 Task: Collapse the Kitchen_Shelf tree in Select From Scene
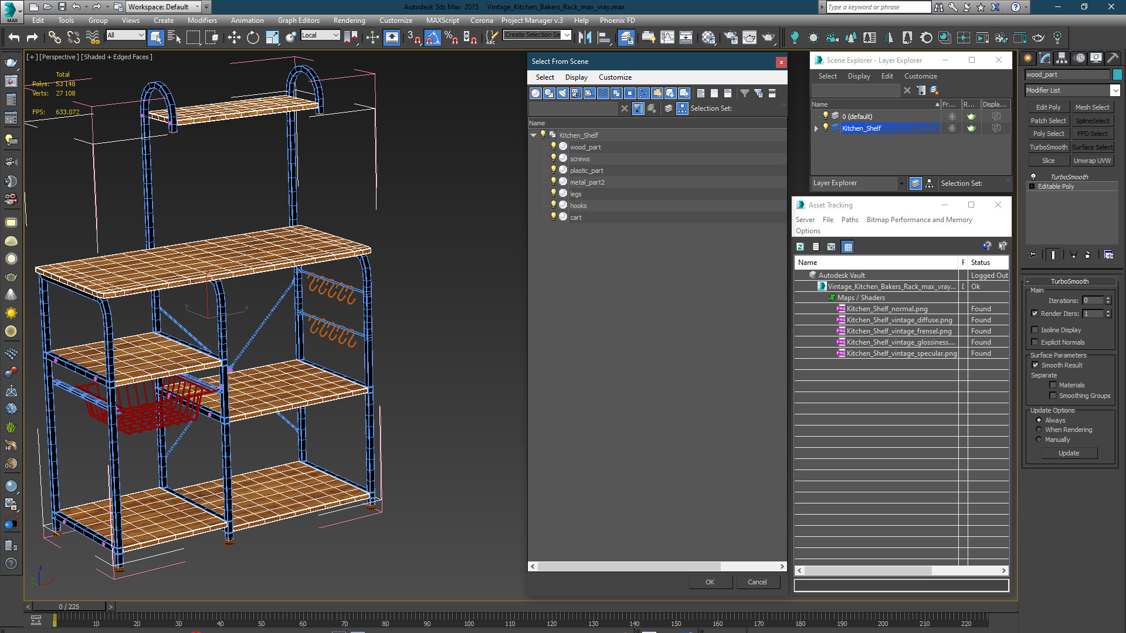(534, 135)
